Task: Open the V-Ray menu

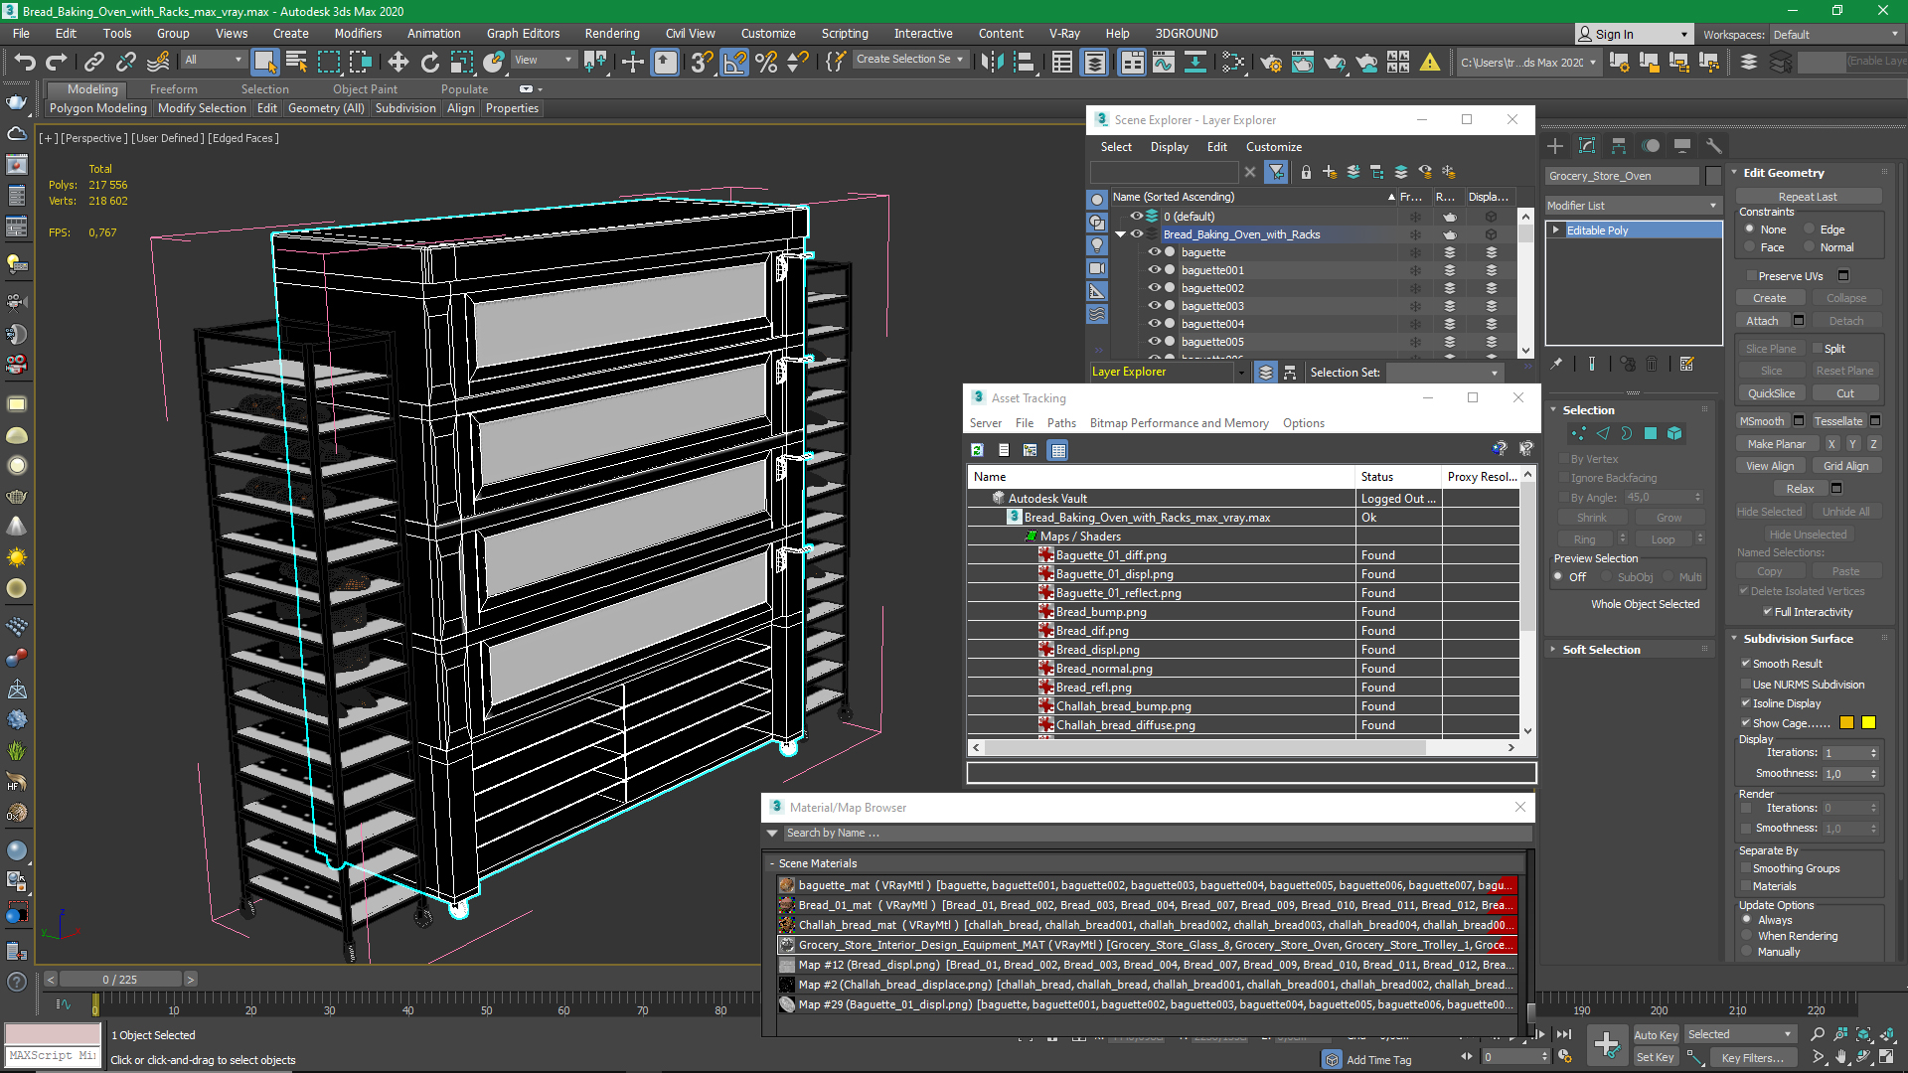Action: tap(1064, 34)
